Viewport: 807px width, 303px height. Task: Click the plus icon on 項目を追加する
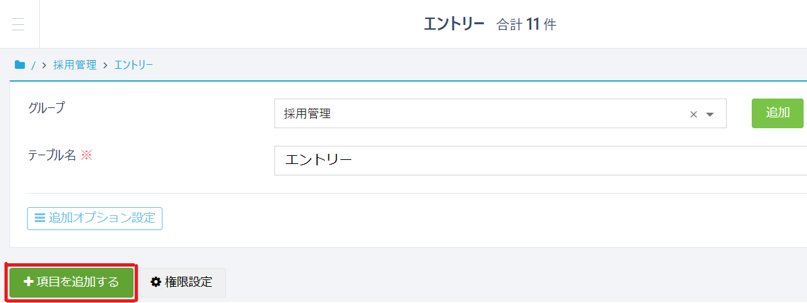tap(28, 282)
